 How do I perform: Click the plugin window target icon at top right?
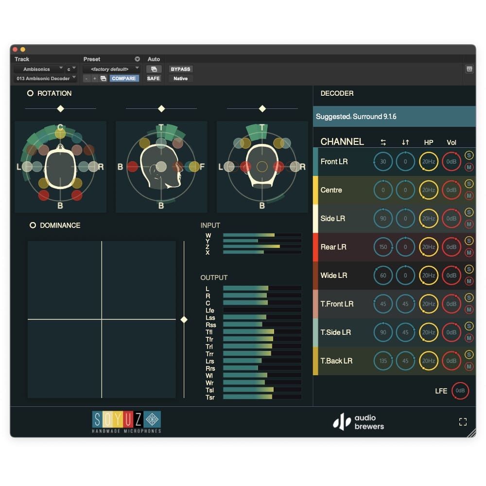click(469, 69)
